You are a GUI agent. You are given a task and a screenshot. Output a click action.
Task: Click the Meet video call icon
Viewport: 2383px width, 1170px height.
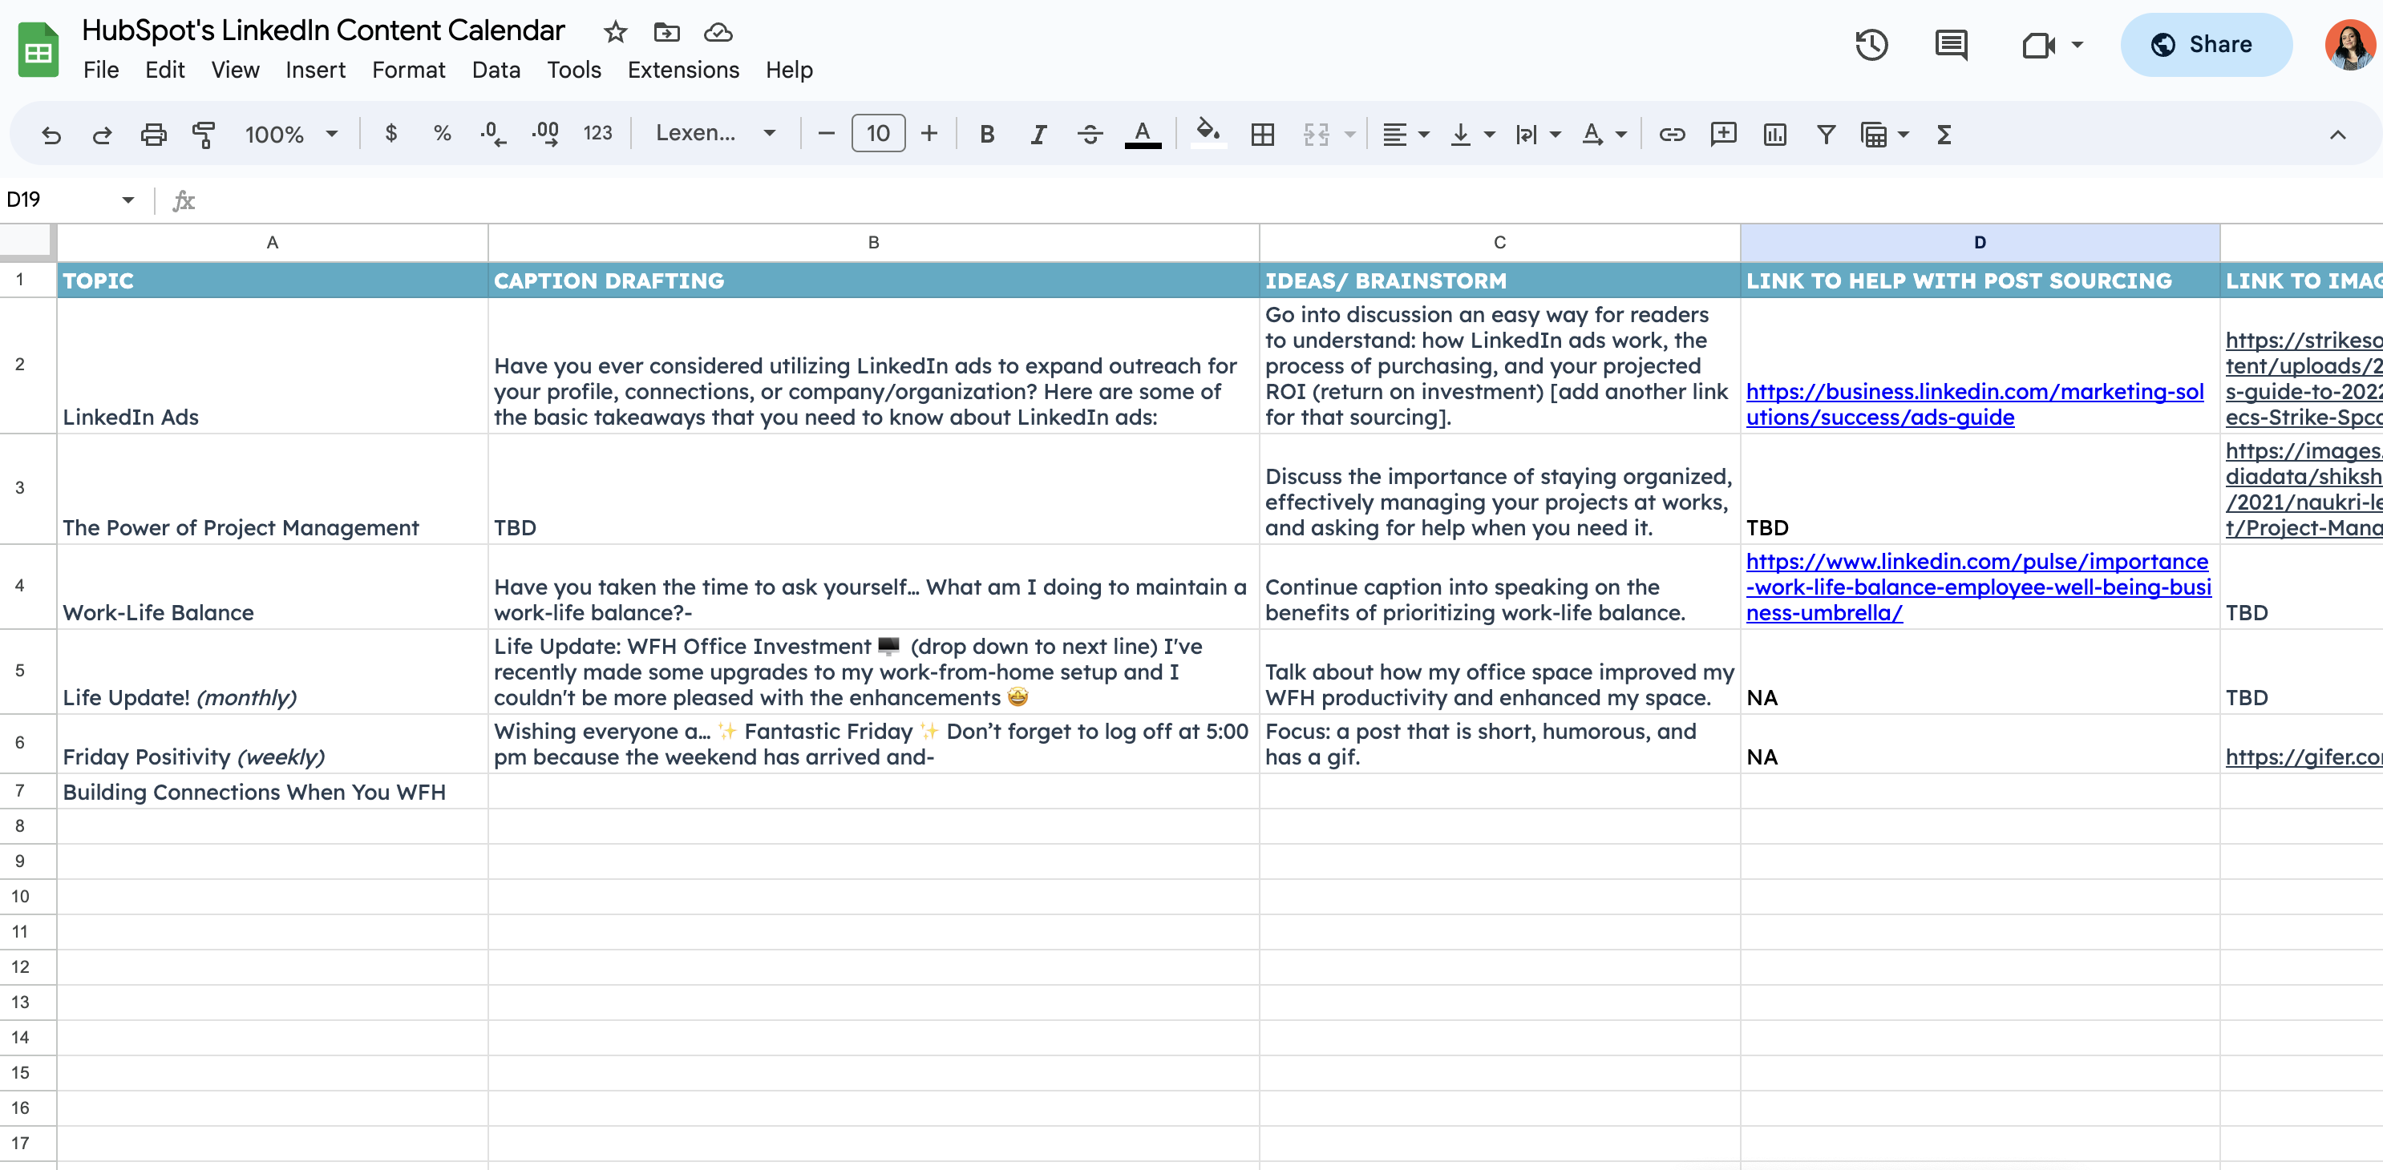tap(2038, 44)
